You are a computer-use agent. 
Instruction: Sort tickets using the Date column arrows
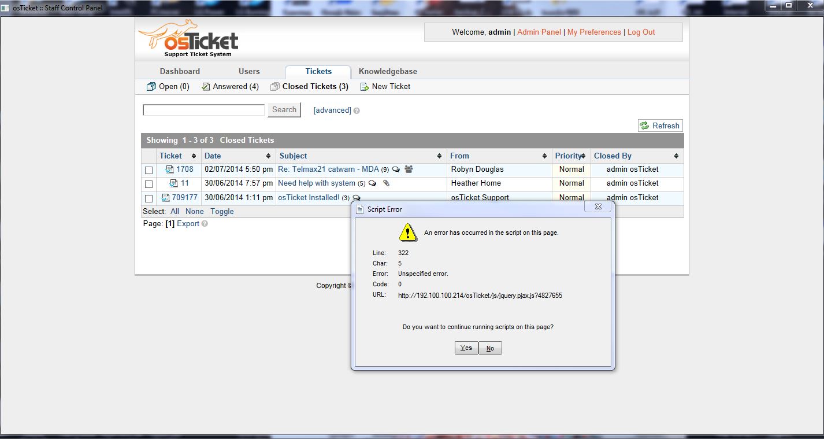click(268, 156)
